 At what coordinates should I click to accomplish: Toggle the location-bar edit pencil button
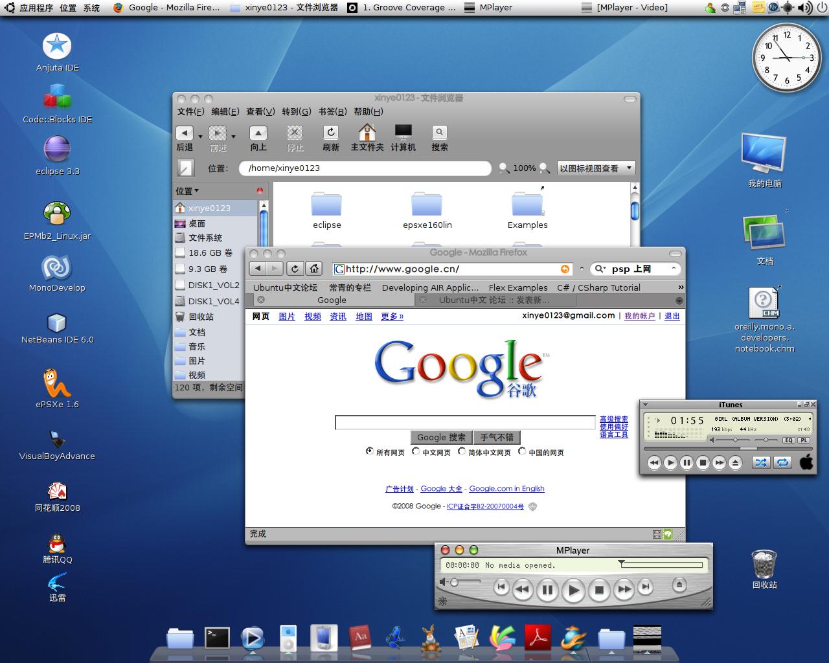click(185, 168)
